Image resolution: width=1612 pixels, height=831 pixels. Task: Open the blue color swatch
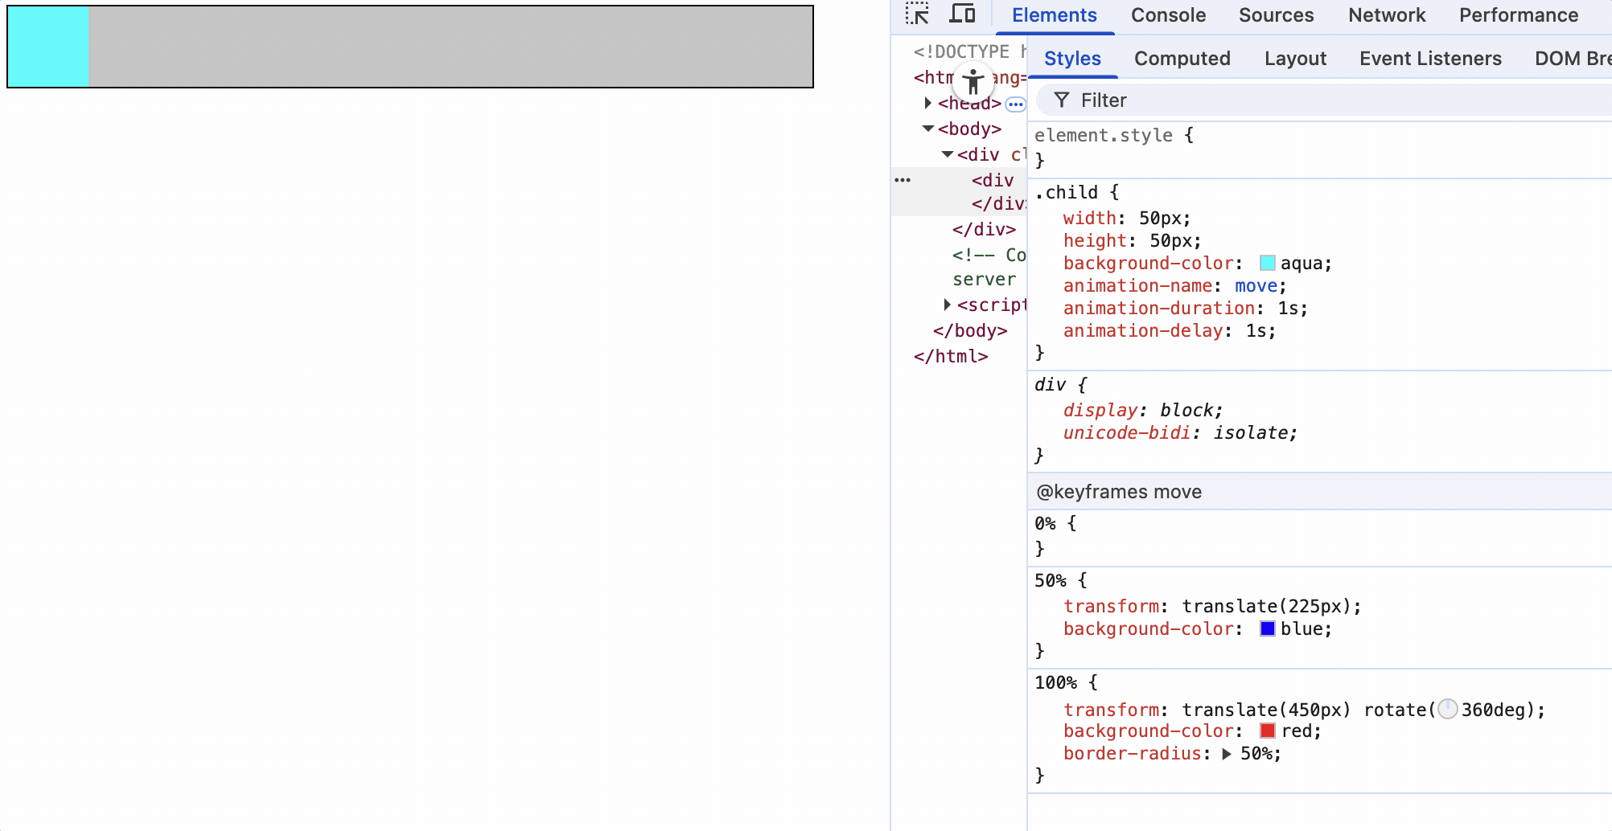coord(1267,628)
